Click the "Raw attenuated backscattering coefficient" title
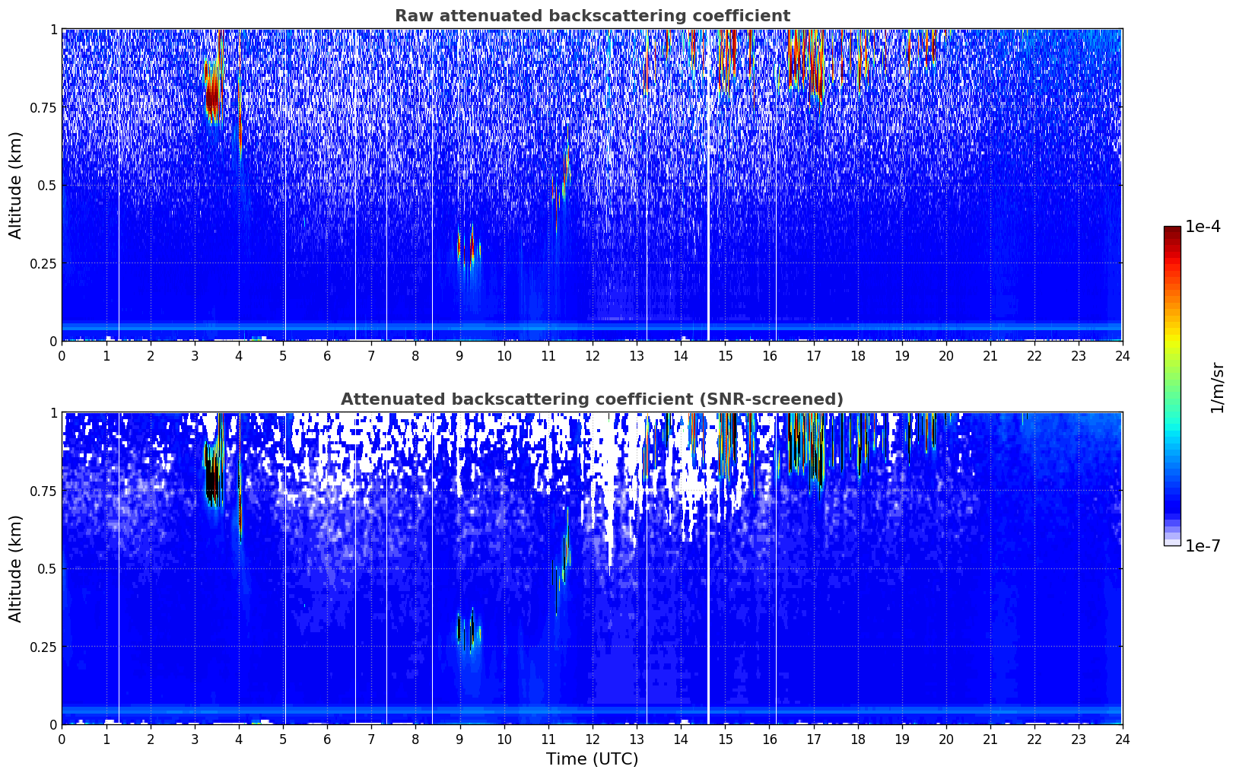 click(x=592, y=16)
